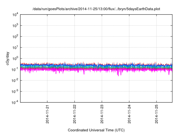Screen dimensions: 190x133
Task: Click the 10^3 y-axis tick label
Action: pyautogui.click(x=15, y=26)
